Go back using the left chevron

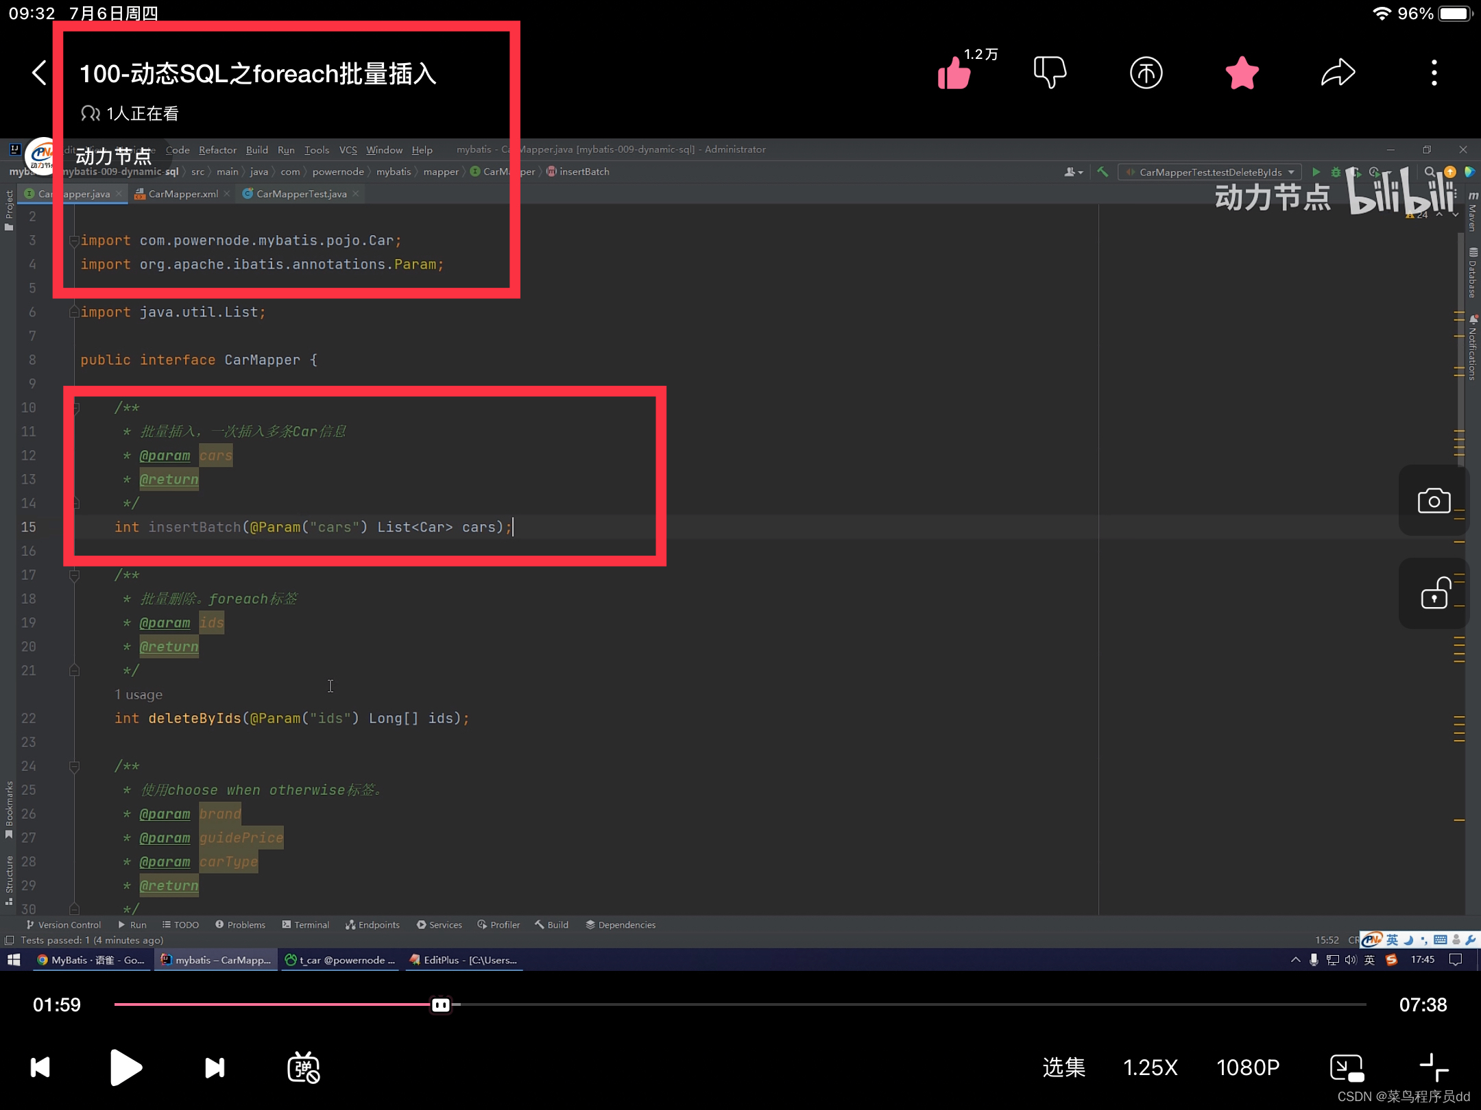tap(40, 73)
